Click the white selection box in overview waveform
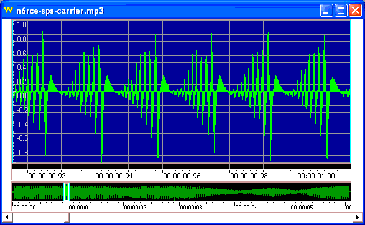 coord(67,192)
